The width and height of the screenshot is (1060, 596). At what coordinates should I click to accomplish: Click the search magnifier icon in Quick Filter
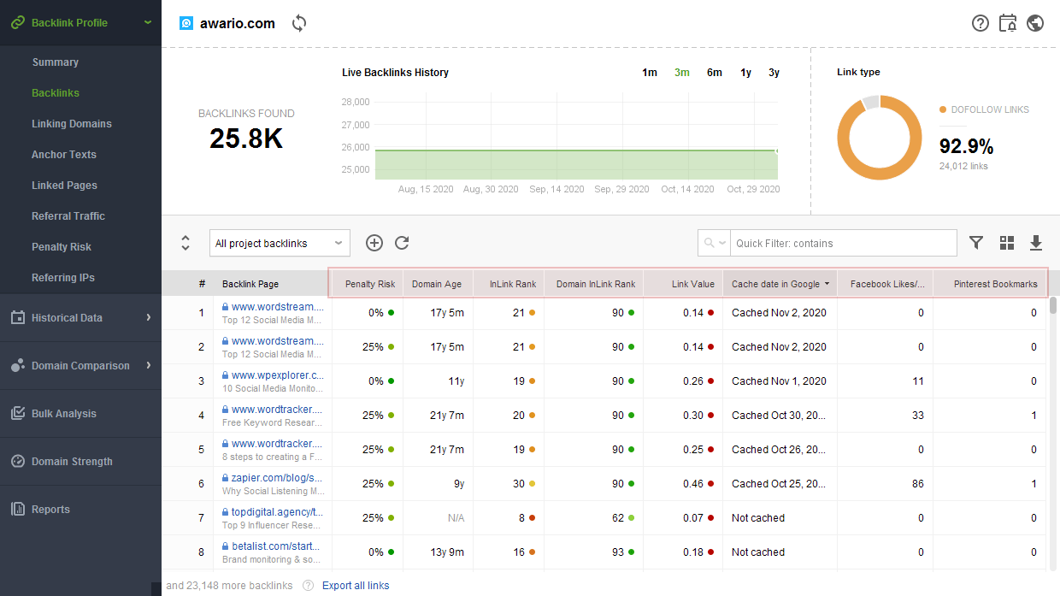click(x=709, y=243)
